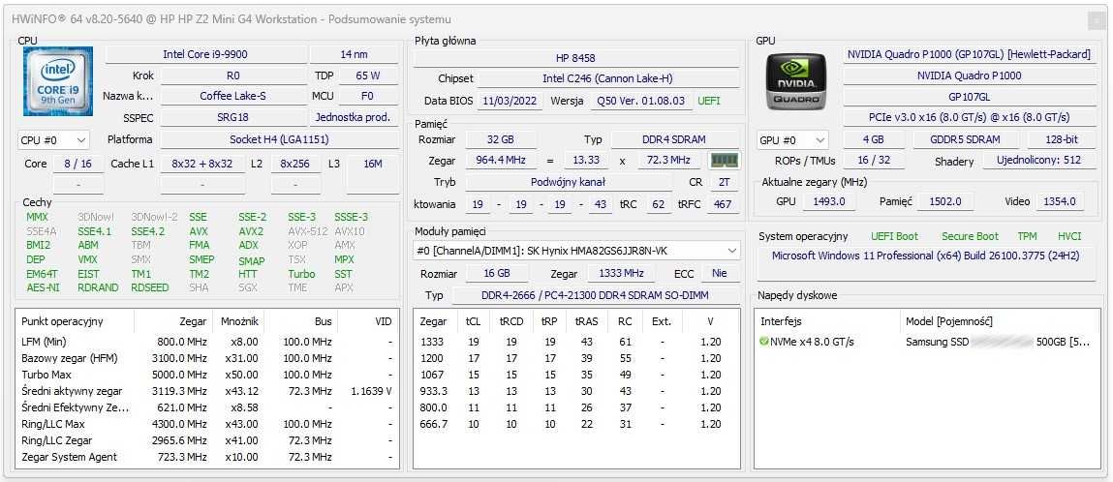Click the Podwójny kanał mode field
Screen dimensions: 1113x482
point(568,182)
